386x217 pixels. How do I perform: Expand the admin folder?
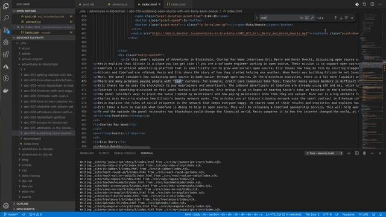44,54
